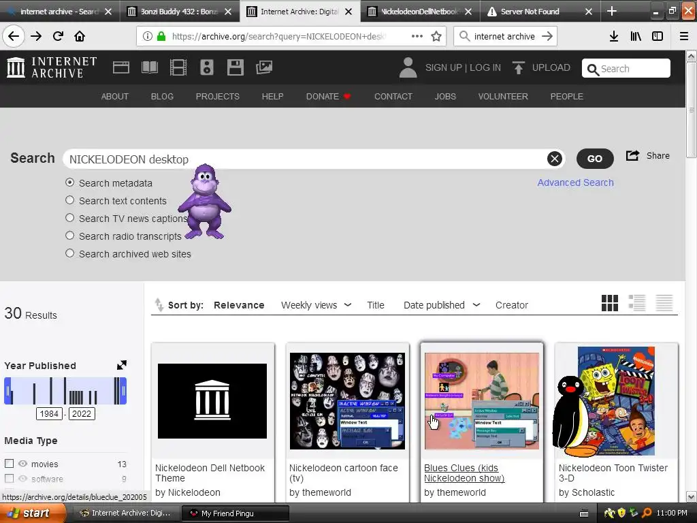Select the Search text contents option
The image size is (697, 523).
tap(70, 200)
